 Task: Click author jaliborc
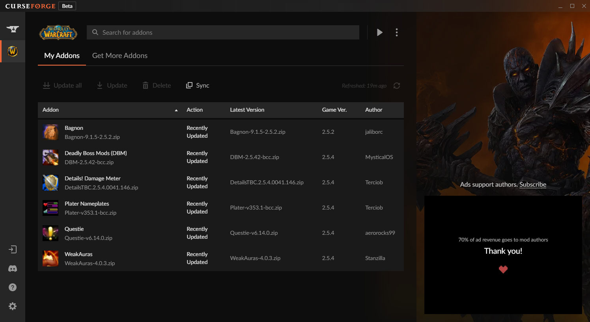[x=374, y=132]
